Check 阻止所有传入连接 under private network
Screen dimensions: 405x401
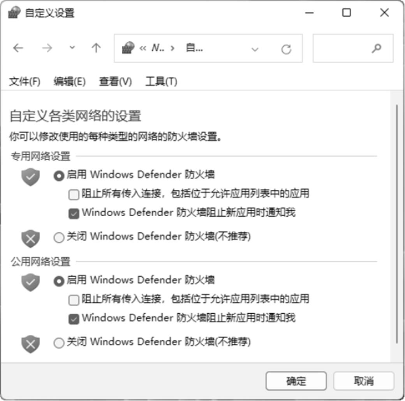[74, 194]
